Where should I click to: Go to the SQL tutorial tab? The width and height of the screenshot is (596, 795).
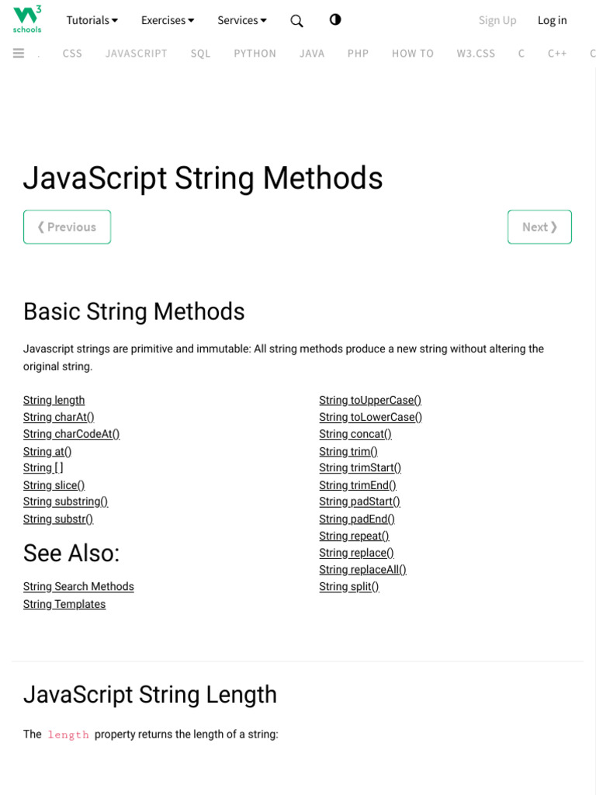pos(200,54)
